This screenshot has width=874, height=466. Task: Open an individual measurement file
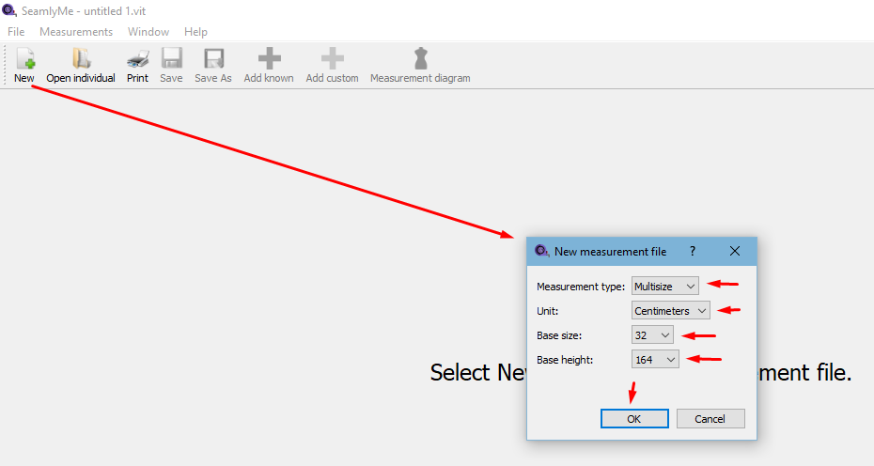(81, 60)
